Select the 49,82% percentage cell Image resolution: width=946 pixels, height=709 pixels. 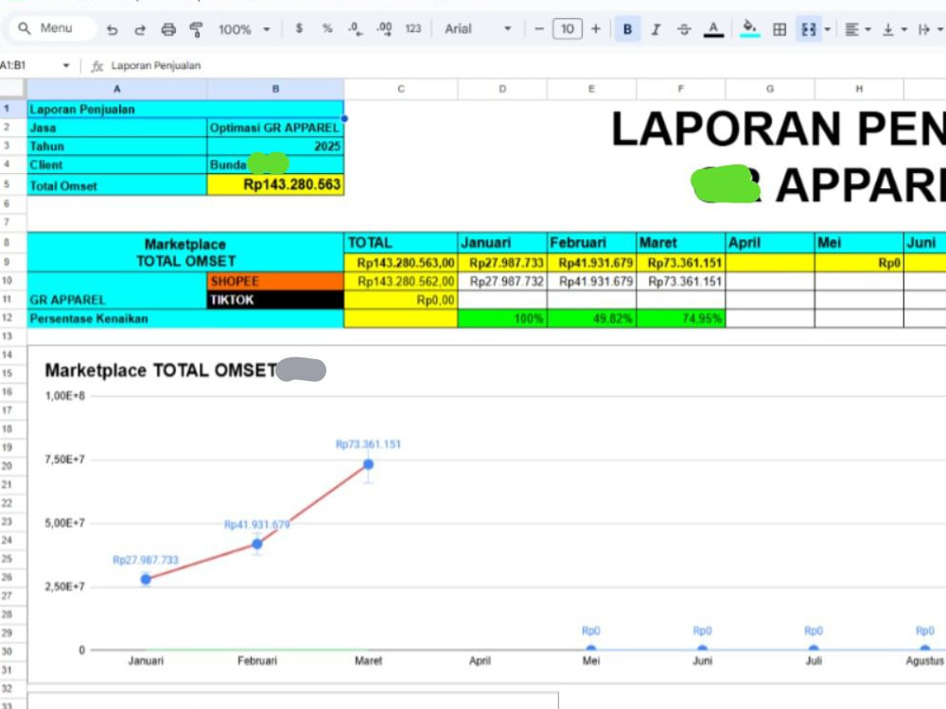pyautogui.click(x=591, y=319)
